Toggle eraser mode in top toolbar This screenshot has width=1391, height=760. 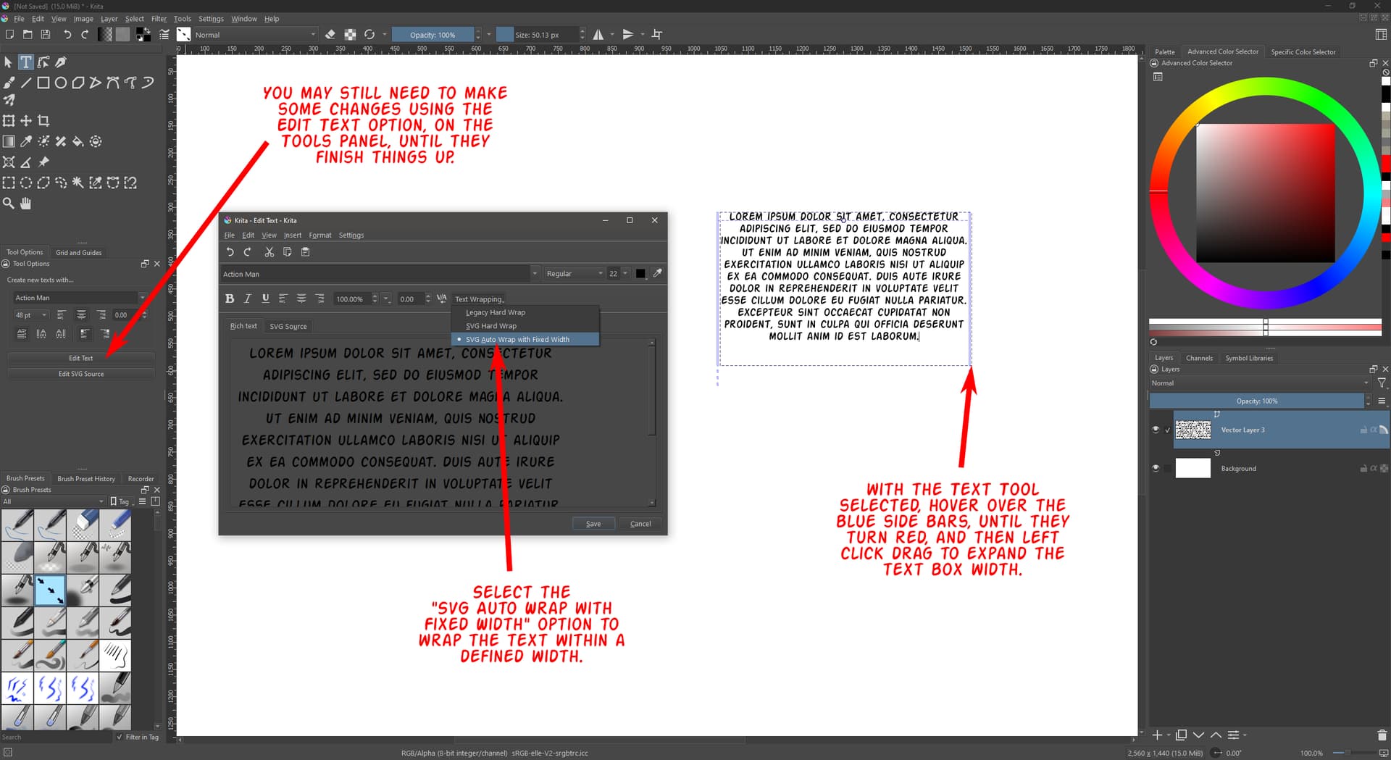coord(330,34)
